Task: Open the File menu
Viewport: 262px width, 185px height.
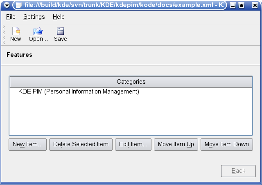Action: point(11,17)
